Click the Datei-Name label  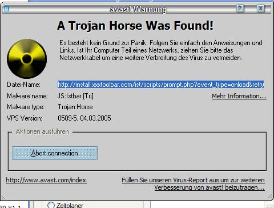tap(23, 85)
